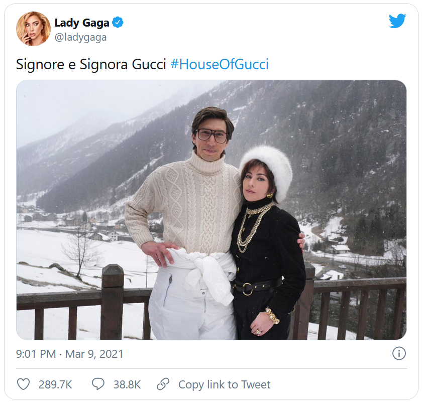Click the Twitter bird logo
The image size is (423, 404).
[x=397, y=21]
